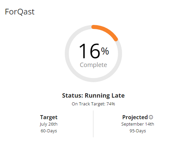Click the orange progress arc segment
This screenshot has width=171, height=168.
tap(105, 32)
